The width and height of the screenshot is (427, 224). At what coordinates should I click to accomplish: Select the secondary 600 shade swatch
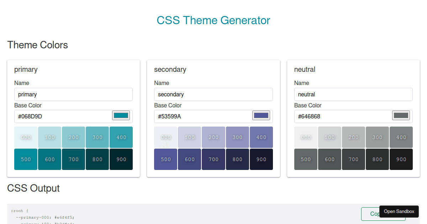[189, 159]
